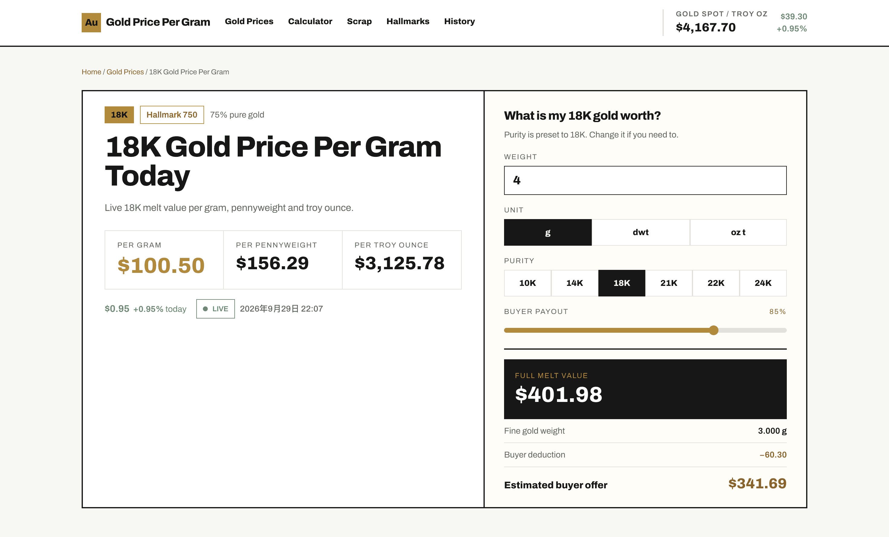
Task: Click the Buyer Payout slider handle
Action: [714, 330]
